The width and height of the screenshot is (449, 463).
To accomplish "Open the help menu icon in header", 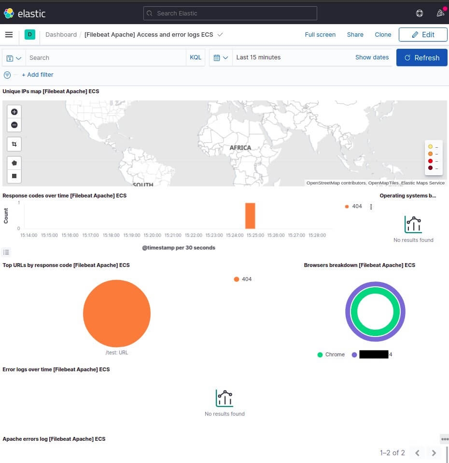I will click(420, 14).
